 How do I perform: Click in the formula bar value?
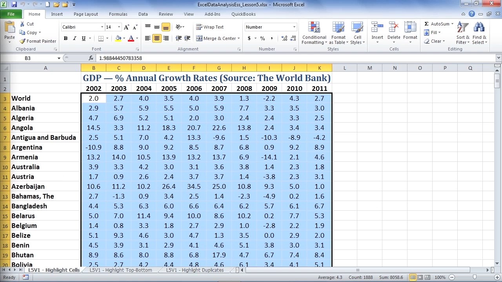(120, 58)
